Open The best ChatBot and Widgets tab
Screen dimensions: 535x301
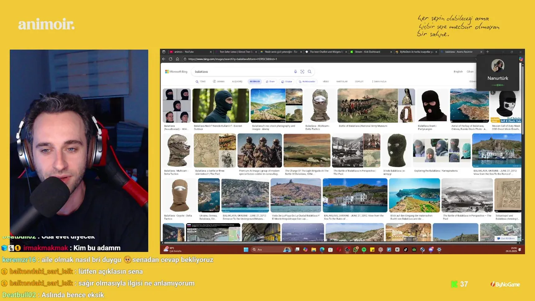click(x=326, y=52)
